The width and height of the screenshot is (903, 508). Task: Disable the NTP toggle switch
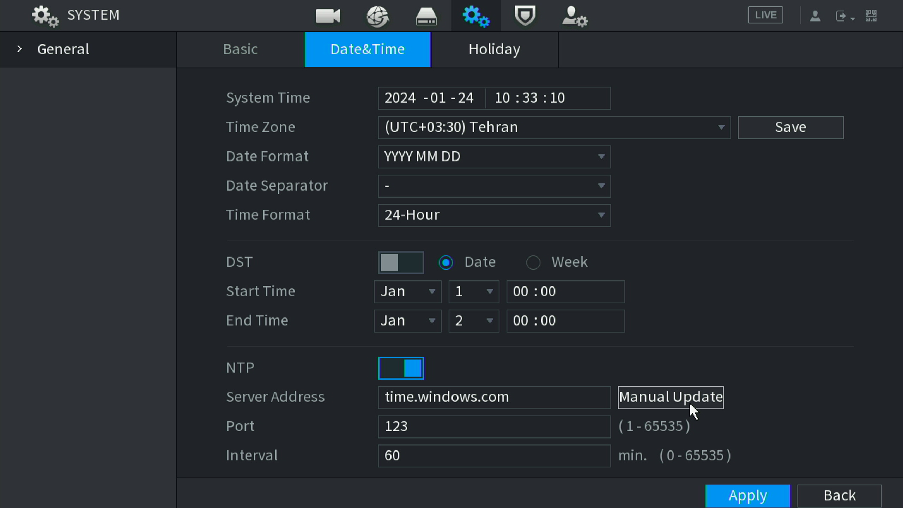pos(401,368)
